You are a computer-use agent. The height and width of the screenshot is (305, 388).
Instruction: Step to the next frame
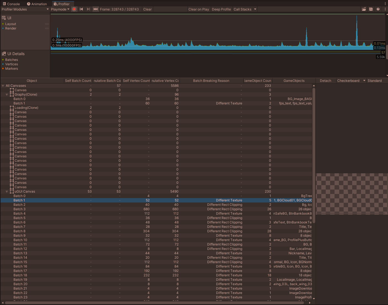point(88,9)
